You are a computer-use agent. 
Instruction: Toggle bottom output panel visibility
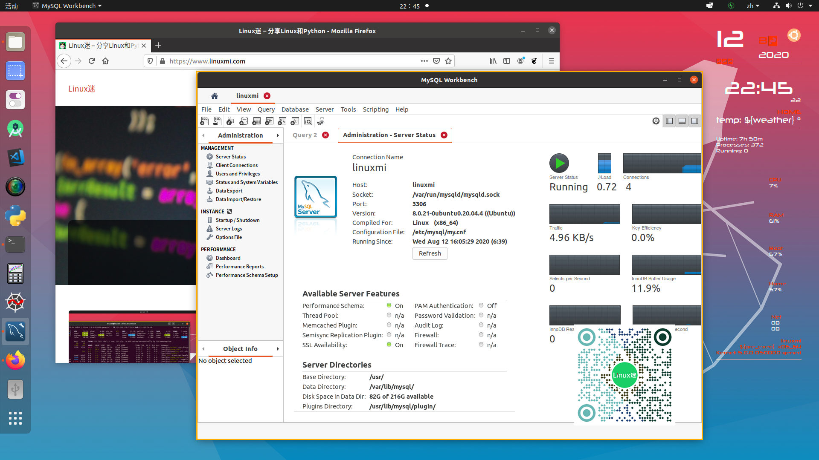pyautogui.click(x=682, y=121)
